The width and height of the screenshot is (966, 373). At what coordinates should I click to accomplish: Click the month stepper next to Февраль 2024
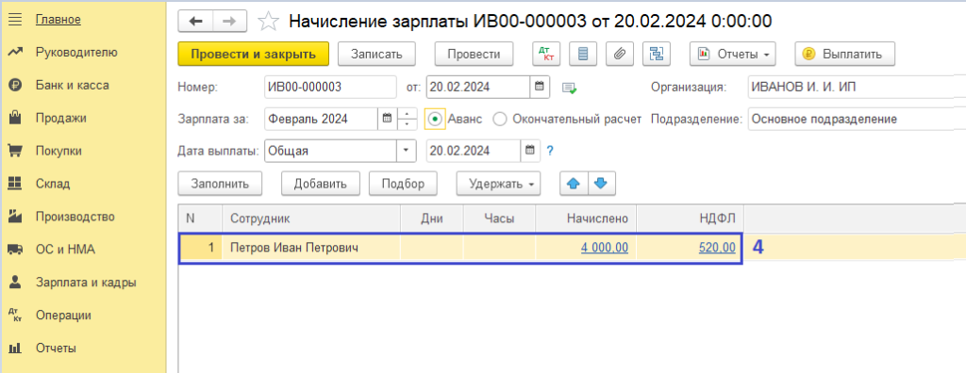click(408, 119)
